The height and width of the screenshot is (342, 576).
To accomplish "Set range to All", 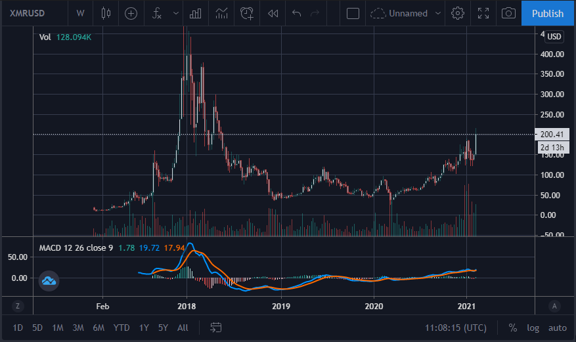I will pos(183,328).
